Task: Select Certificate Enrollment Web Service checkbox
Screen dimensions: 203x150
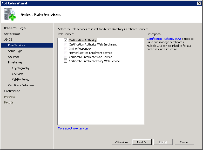Action: [x=65, y=57]
